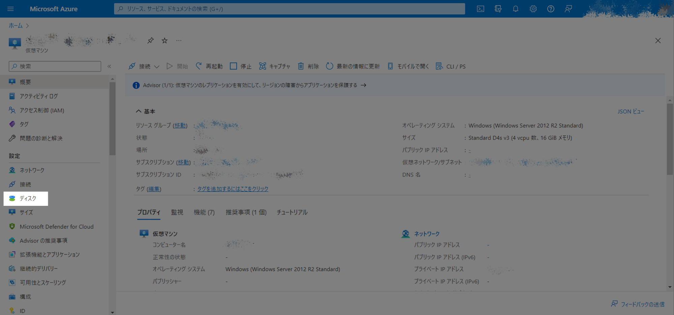Expand the 接続 dropdown arrow

(157, 67)
